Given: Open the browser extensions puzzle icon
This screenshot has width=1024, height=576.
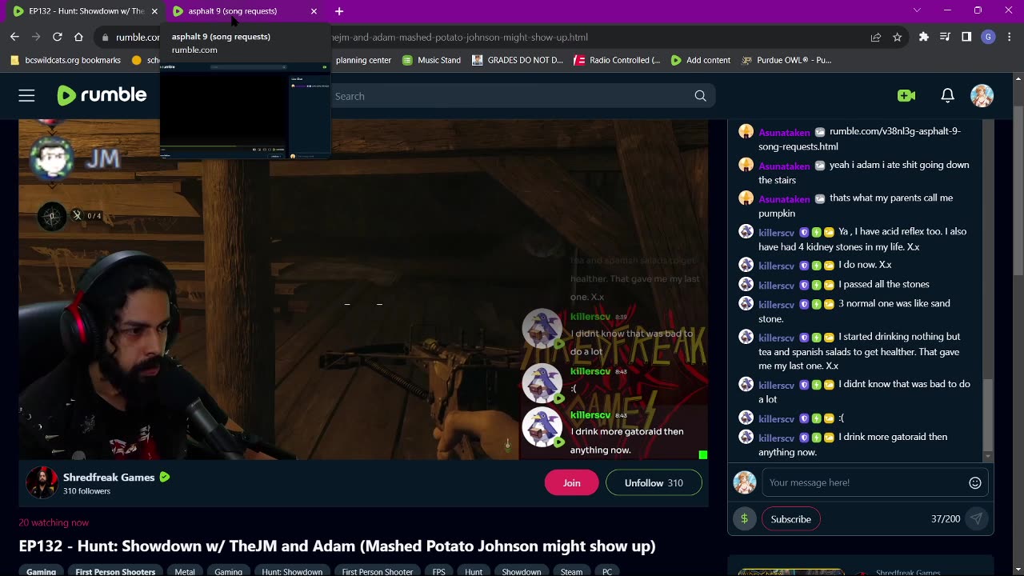Looking at the screenshot, I should click(x=924, y=37).
